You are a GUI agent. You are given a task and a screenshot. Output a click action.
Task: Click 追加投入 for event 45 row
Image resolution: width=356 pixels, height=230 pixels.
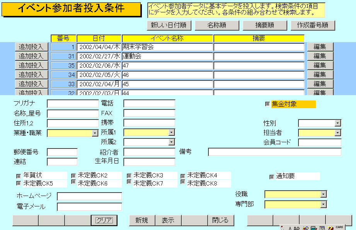click(32, 84)
